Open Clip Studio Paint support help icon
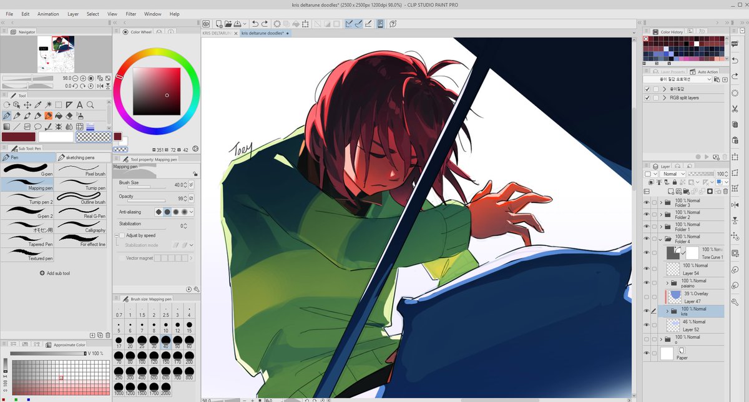The height and width of the screenshot is (402, 749). tap(393, 24)
